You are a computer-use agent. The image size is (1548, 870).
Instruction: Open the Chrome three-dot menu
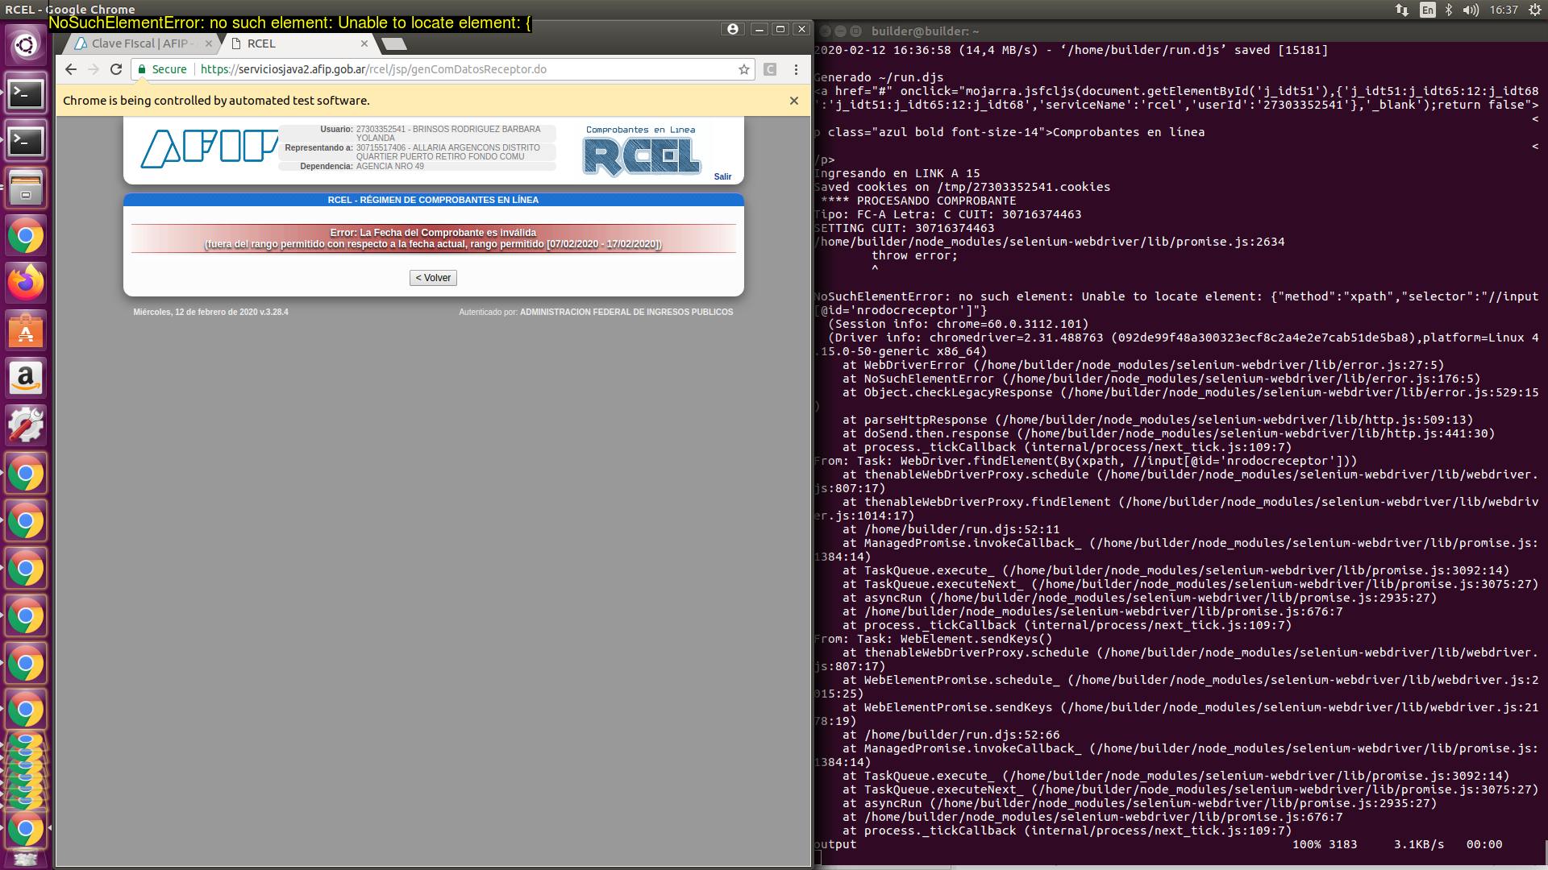(x=796, y=69)
